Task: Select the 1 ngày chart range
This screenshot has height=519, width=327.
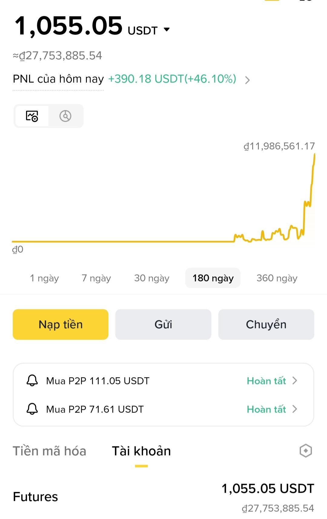Action: [44, 278]
